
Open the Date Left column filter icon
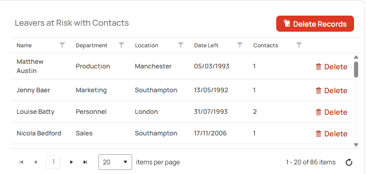[x=240, y=45]
